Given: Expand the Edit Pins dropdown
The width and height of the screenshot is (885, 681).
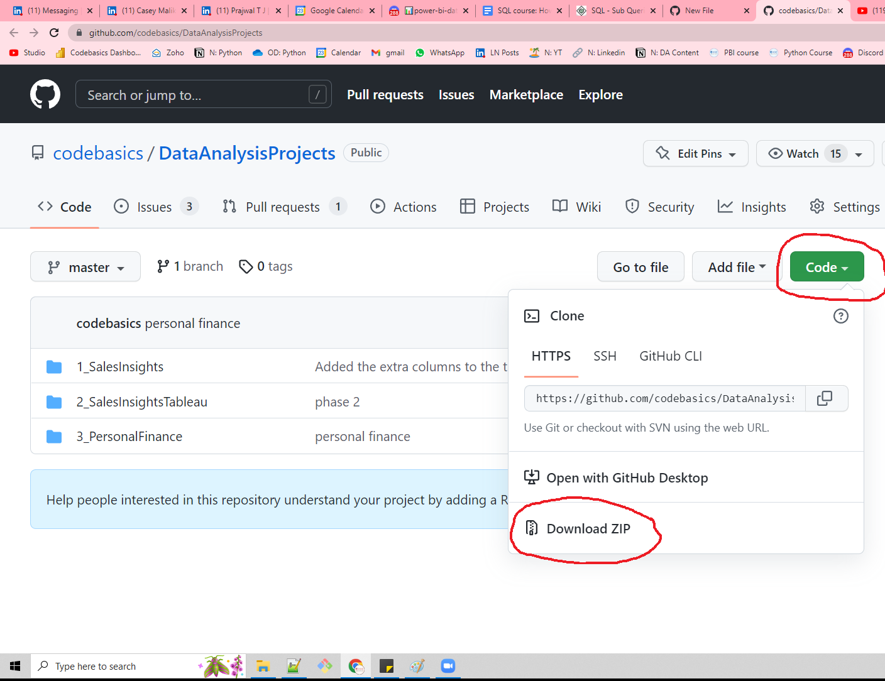Looking at the screenshot, I should (695, 153).
